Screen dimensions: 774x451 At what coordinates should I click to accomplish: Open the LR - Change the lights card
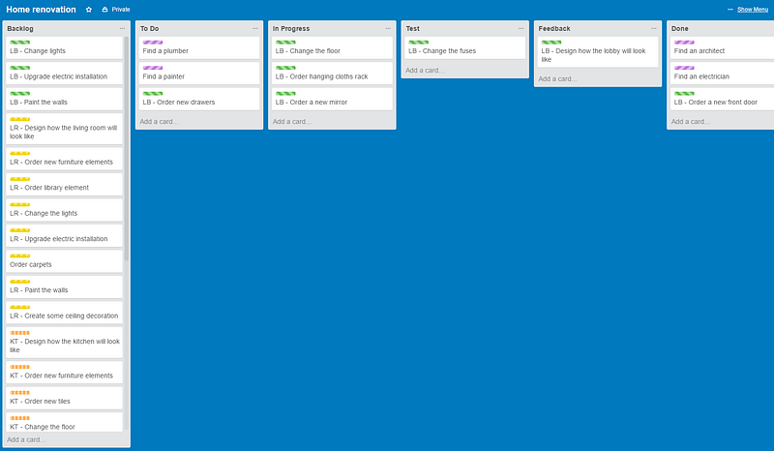(64, 210)
